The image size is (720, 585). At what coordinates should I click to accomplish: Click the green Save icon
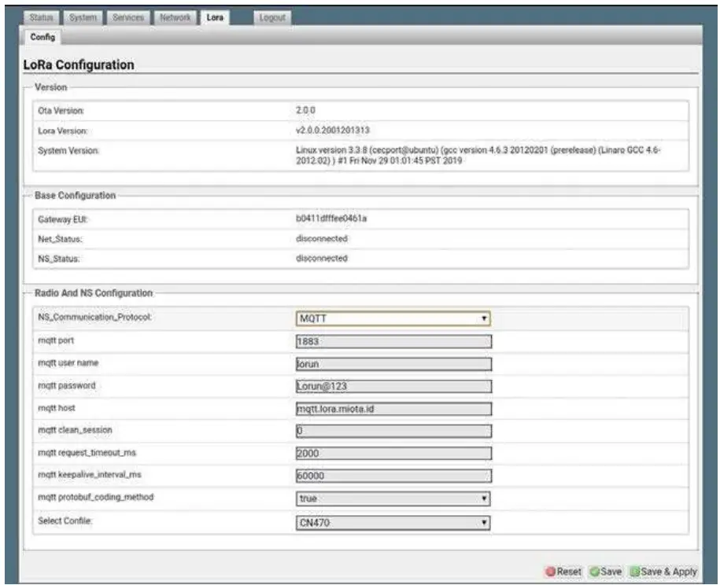click(593, 572)
